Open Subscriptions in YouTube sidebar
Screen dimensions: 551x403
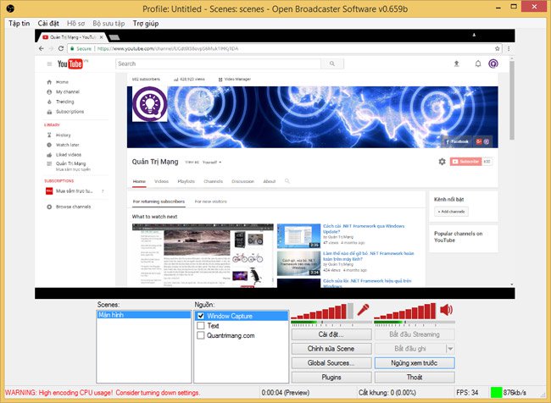[x=70, y=112]
